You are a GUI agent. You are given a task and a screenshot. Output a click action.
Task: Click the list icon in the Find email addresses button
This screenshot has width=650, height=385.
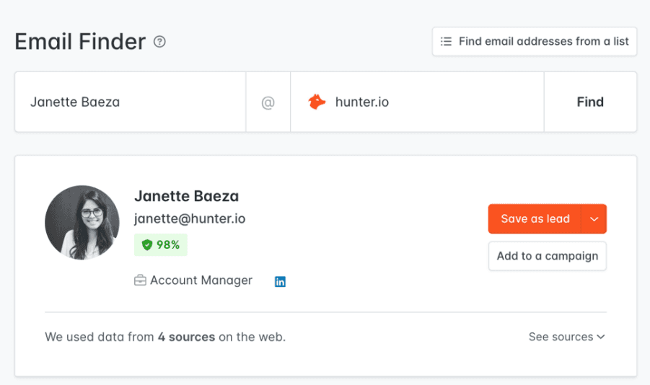point(446,41)
